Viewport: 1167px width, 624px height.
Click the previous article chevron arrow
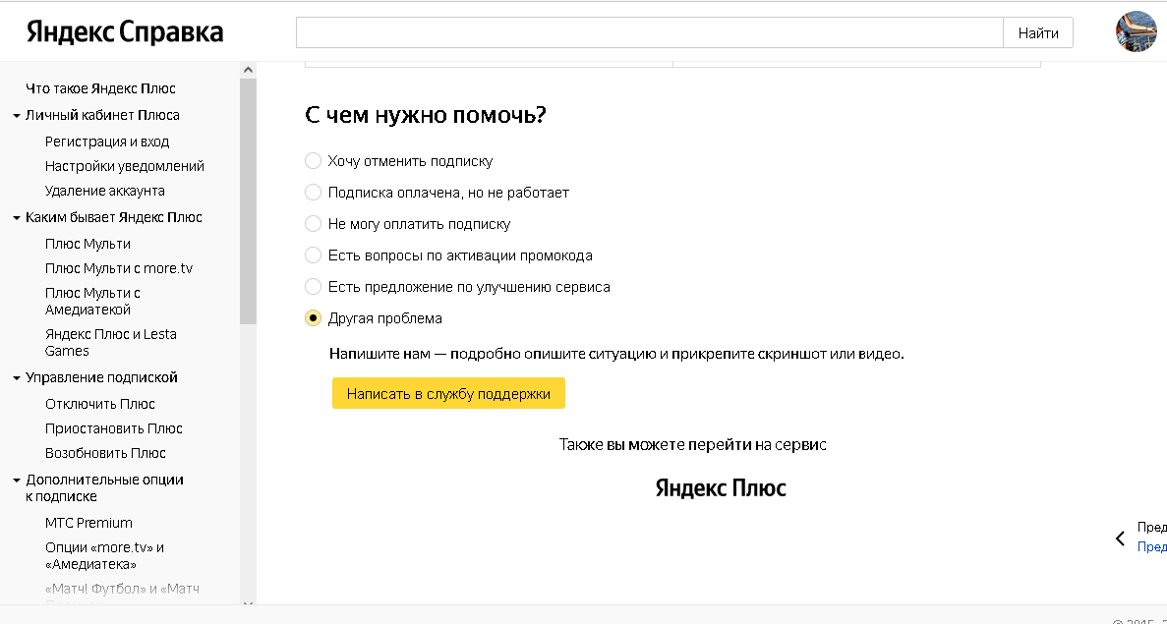click(1120, 539)
